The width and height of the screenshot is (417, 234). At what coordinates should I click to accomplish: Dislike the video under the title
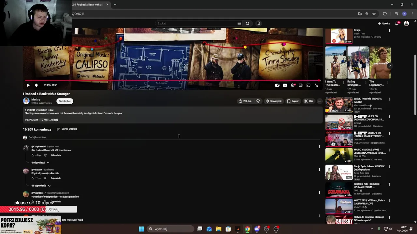[x=258, y=101]
